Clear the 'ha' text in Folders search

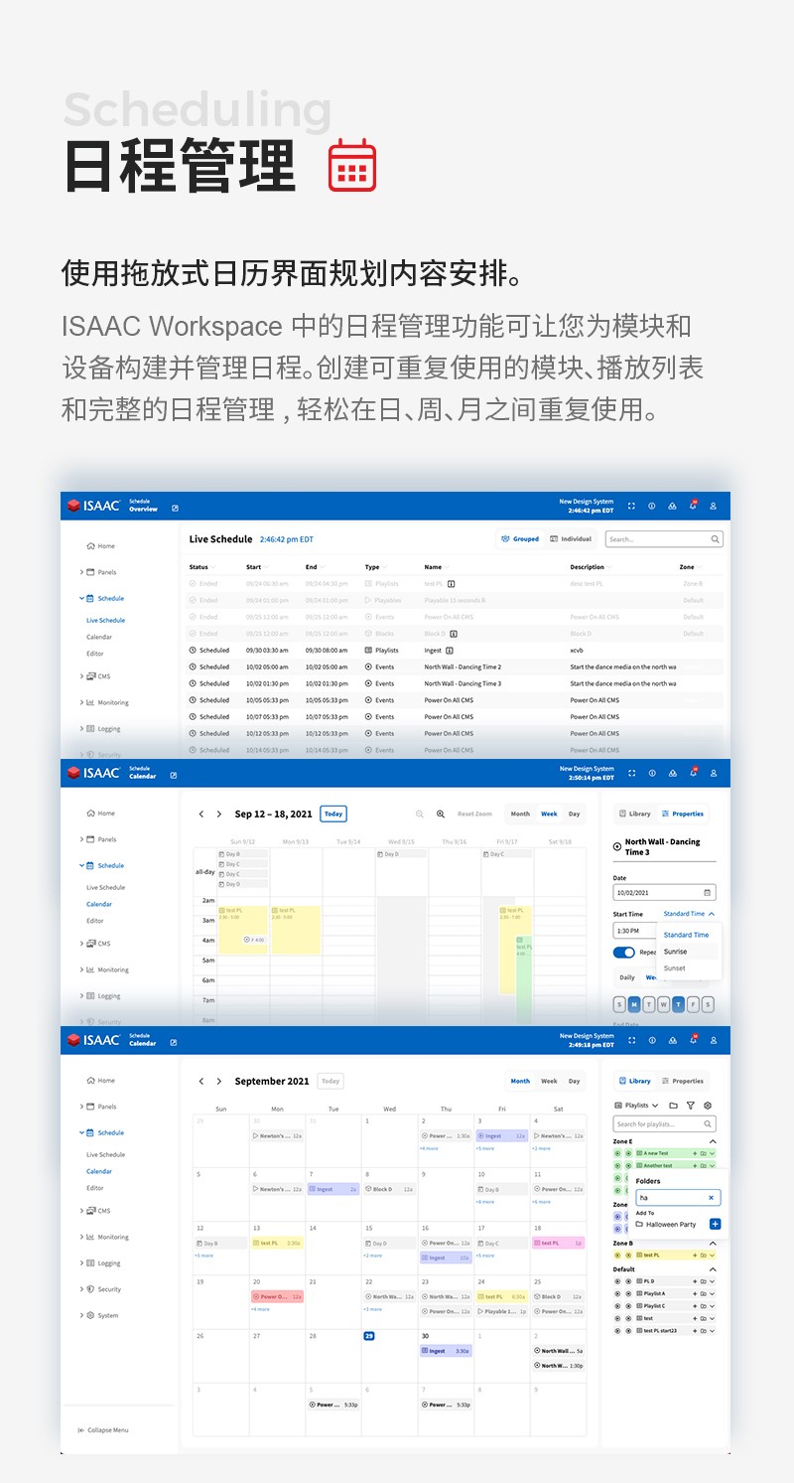(711, 1198)
